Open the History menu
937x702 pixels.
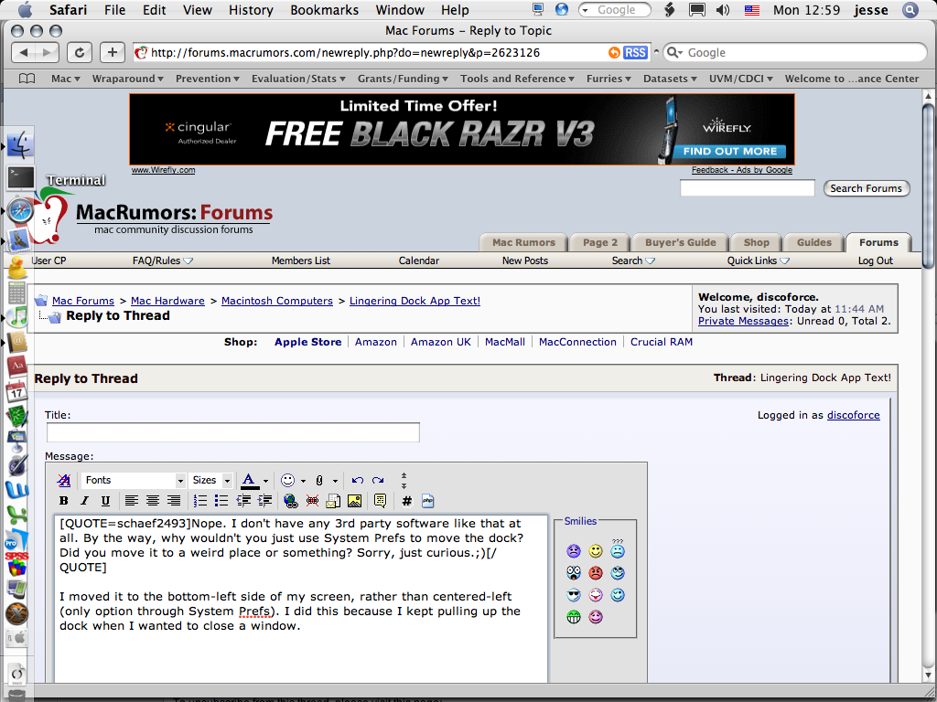click(251, 10)
